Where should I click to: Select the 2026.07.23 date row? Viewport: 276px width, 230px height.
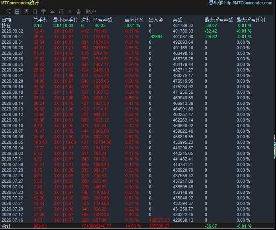point(12,192)
